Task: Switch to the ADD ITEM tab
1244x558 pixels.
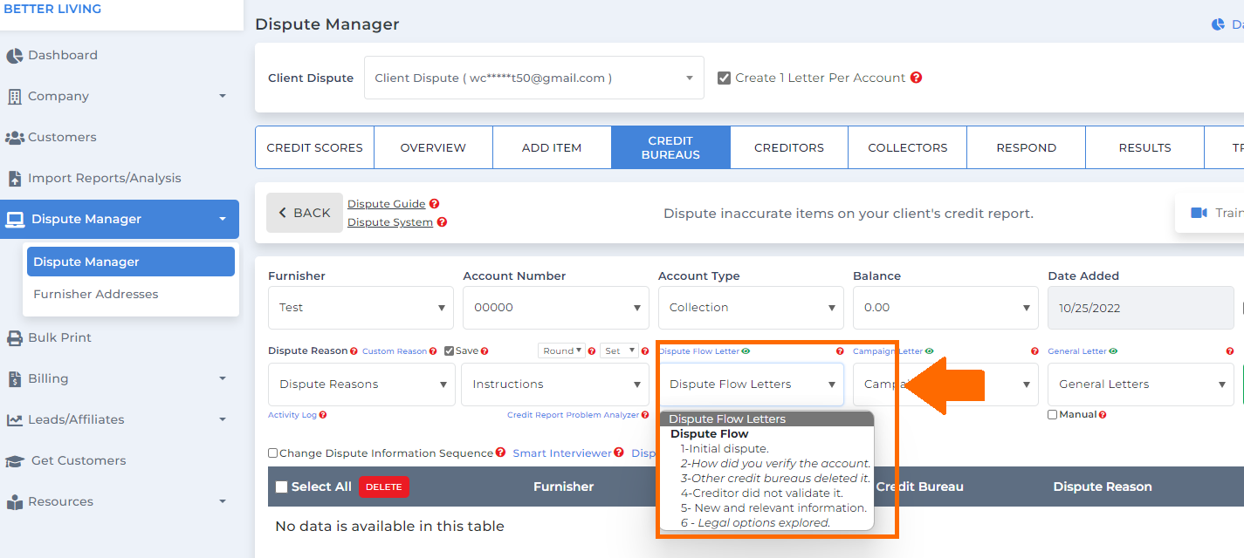Action: coord(552,147)
